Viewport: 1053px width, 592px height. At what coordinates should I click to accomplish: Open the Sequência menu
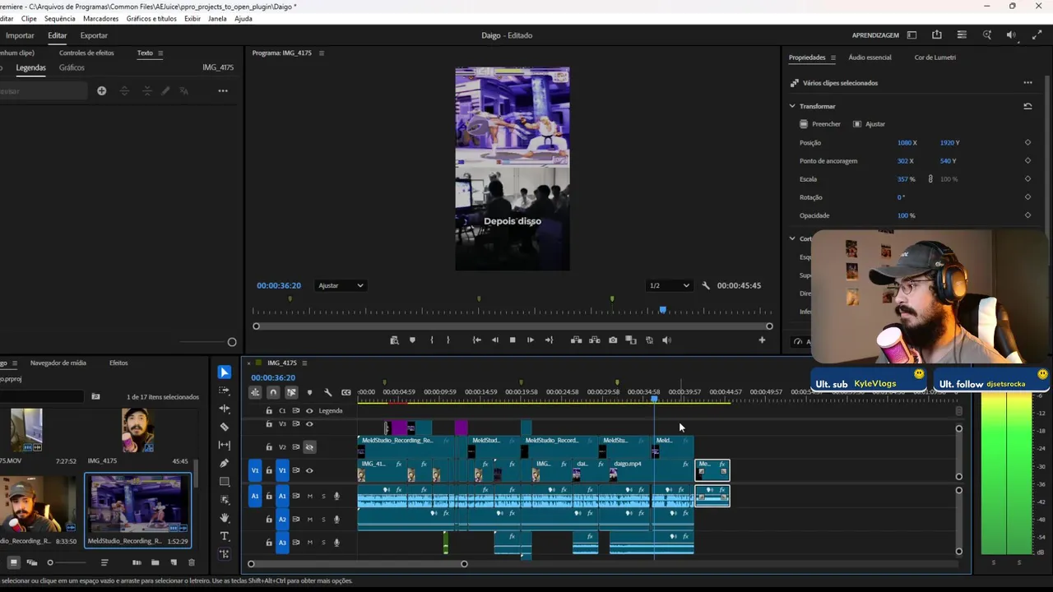tap(60, 18)
